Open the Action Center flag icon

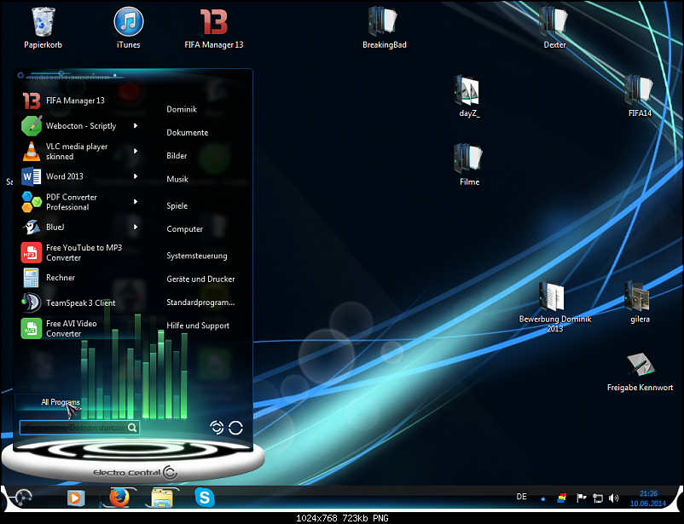[x=581, y=498]
